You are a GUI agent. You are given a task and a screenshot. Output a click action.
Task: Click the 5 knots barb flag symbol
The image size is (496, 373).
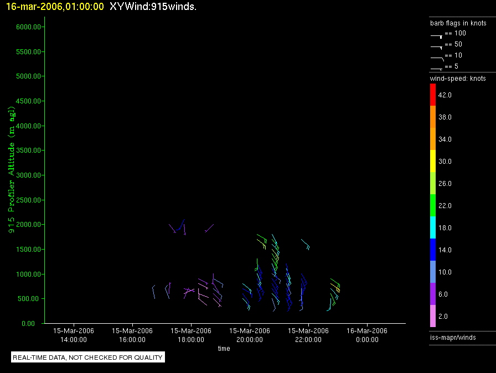pyautogui.click(x=436, y=69)
